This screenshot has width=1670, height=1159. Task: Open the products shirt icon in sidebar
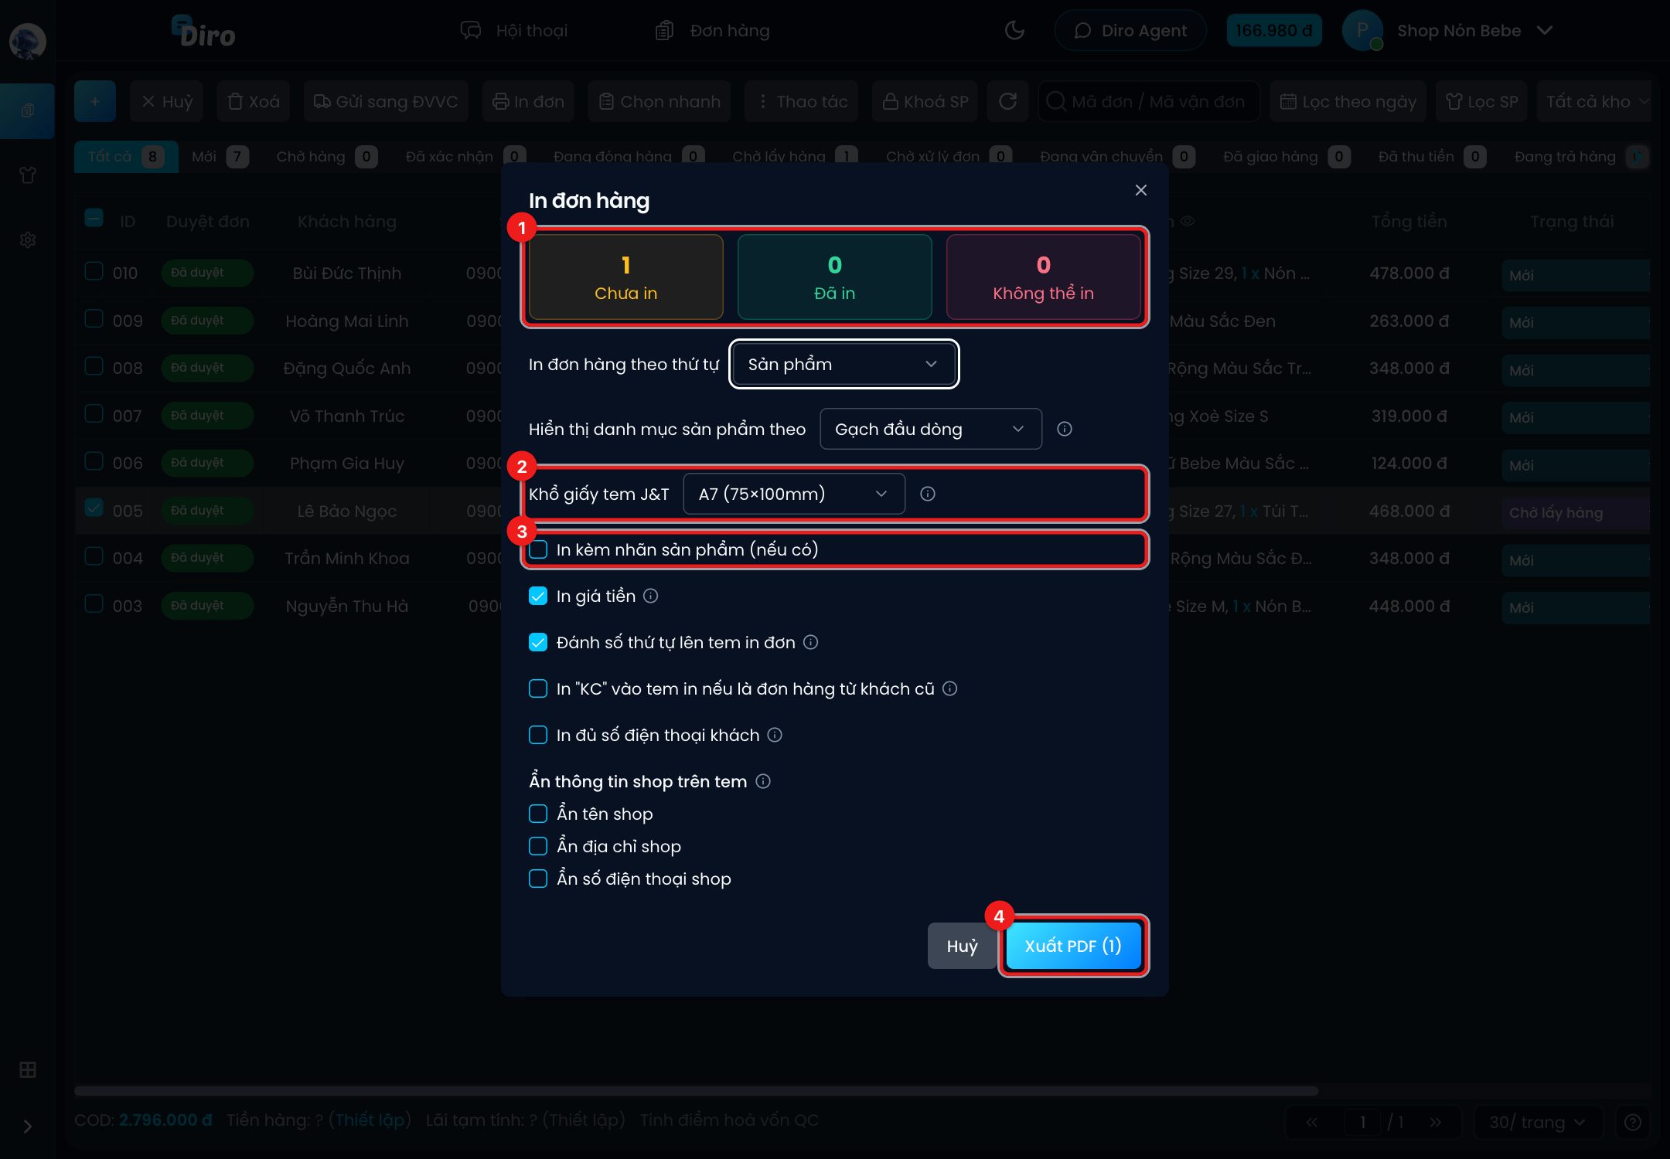[x=28, y=175]
